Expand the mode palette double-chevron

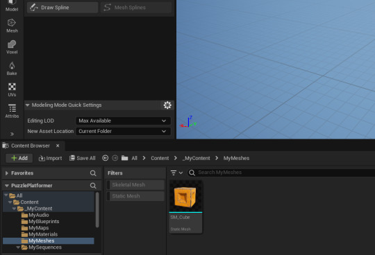click(x=12, y=134)
